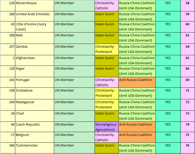Click the United Arab Emirates cell
Image resolution: width=195 pixels, height=154 pixels.
pos(35,16)
